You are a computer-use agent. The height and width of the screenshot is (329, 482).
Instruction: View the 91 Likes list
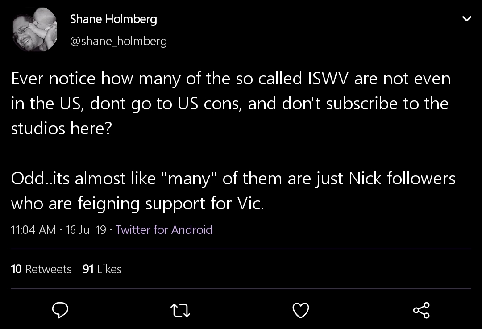pyautogui.click(x=102, y=269)
